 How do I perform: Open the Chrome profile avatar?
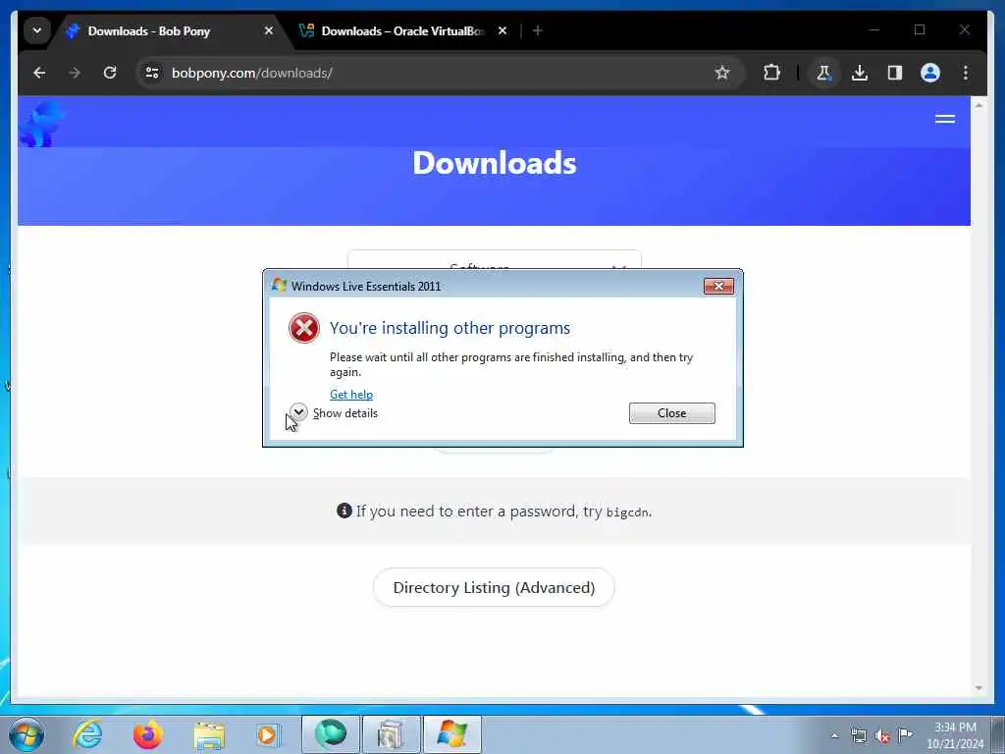[930, 73]
